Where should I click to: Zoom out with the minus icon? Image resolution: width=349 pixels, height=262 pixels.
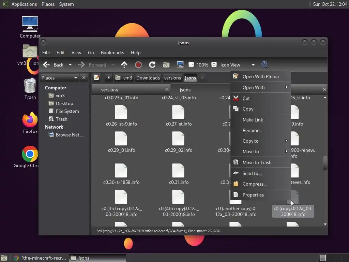coord(191,64)
